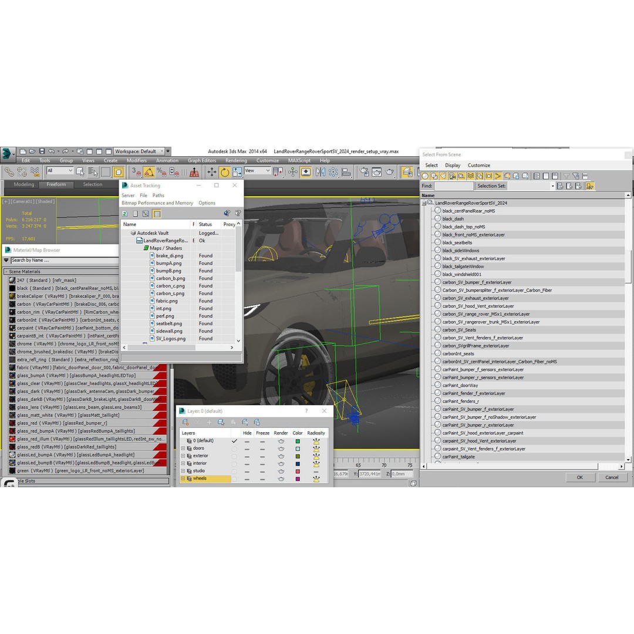Toggle the Percent Snap icon
The image size is (634, 634).
point(162,172)
